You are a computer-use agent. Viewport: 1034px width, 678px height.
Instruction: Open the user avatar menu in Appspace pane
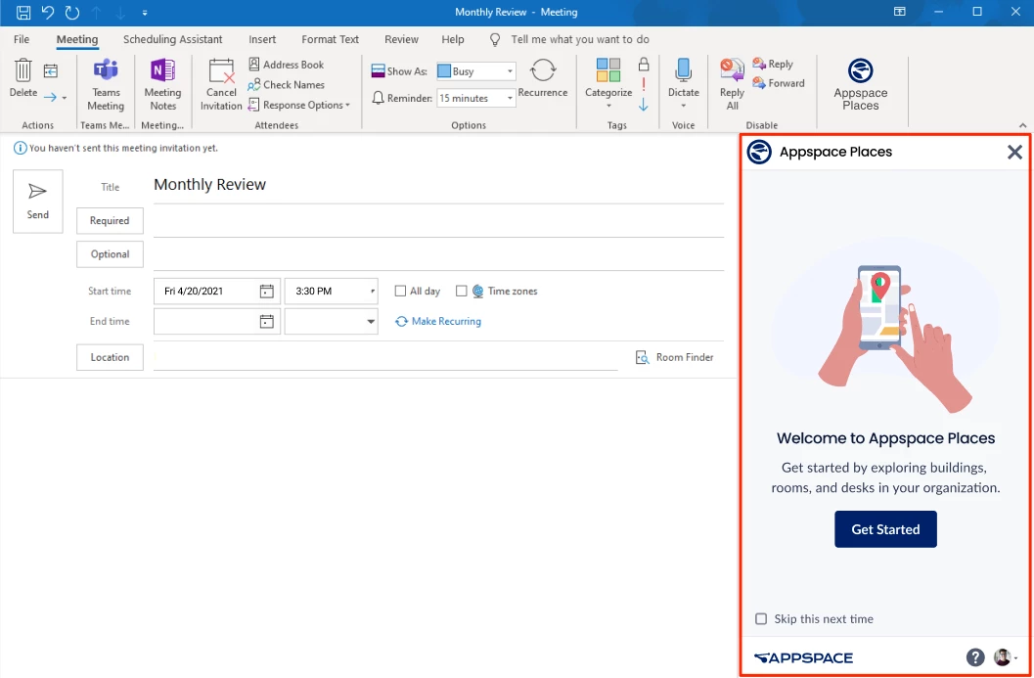pos(1005,656)
